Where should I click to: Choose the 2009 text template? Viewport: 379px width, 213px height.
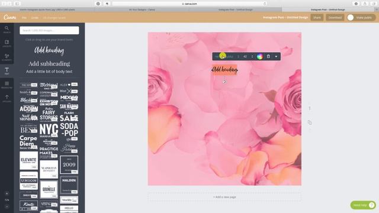tap(69, 164)
